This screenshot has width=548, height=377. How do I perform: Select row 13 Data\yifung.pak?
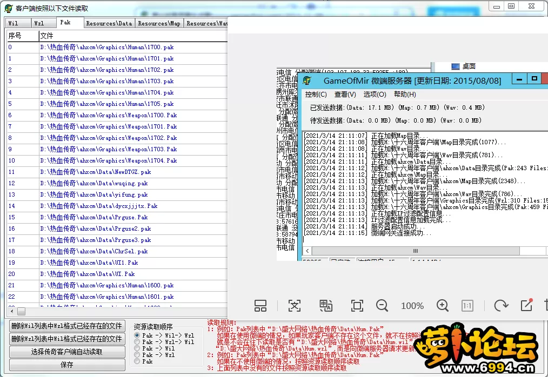click(x=117, y=194)
